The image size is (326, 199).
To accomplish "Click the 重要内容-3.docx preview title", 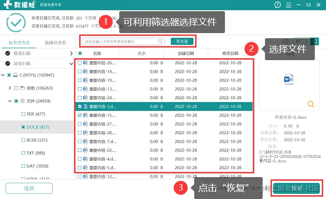I will pos(291,117).
